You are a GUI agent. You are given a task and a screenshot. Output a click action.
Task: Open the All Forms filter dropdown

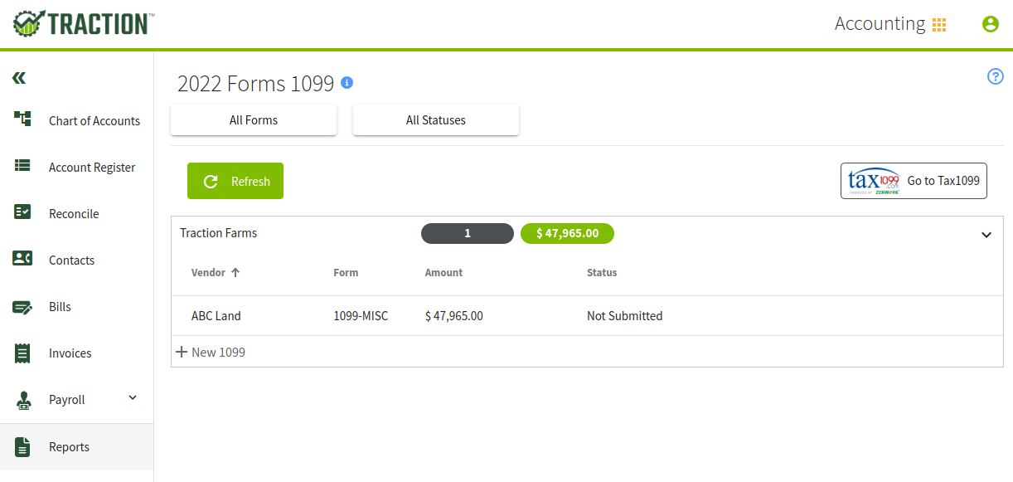tap(254, 120)
